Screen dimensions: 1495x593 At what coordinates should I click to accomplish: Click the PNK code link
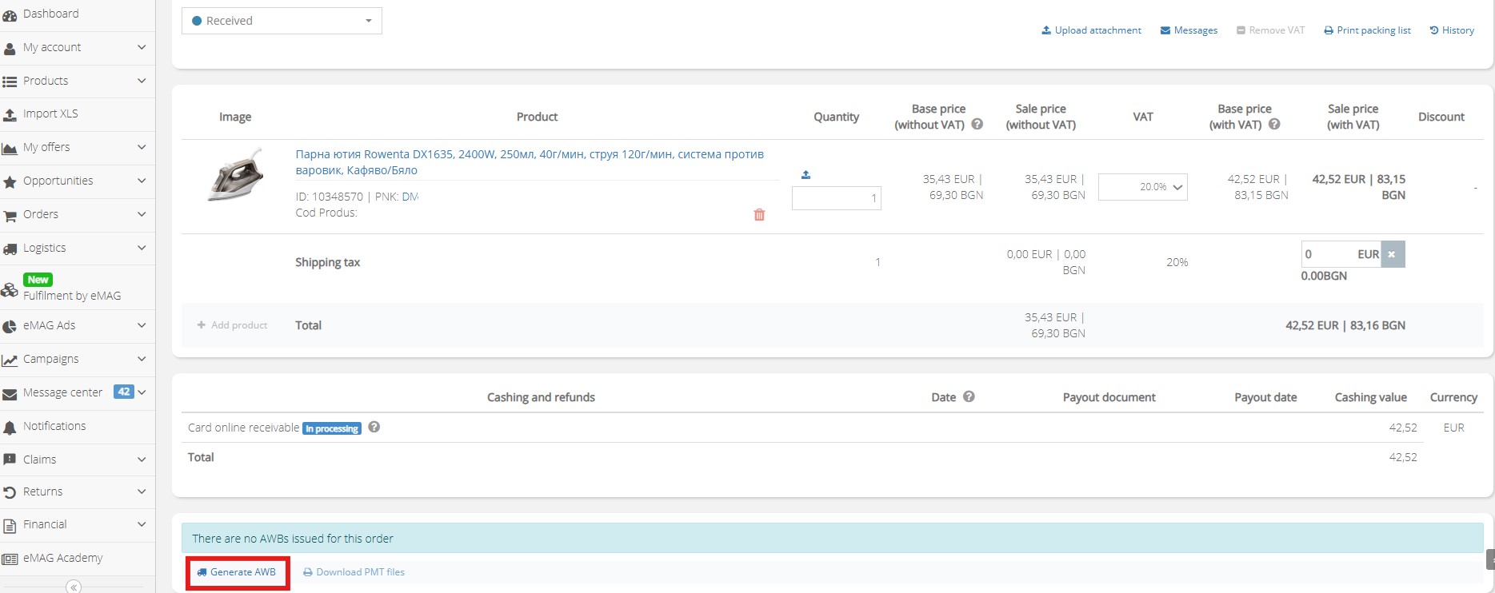pos(410,197)
